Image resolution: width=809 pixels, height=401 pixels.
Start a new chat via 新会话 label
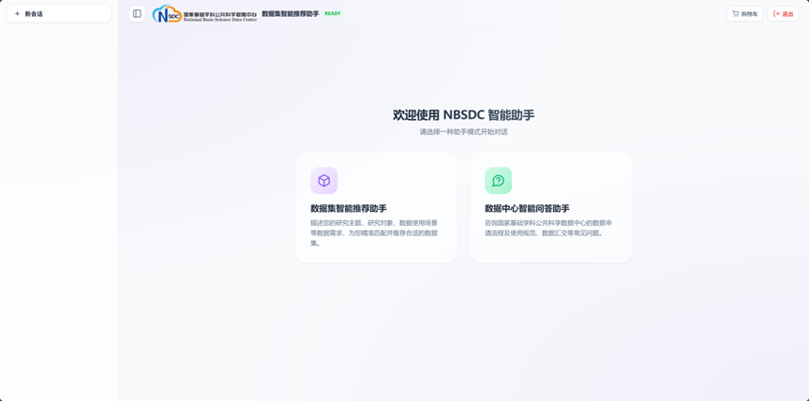tap(34, 14)
